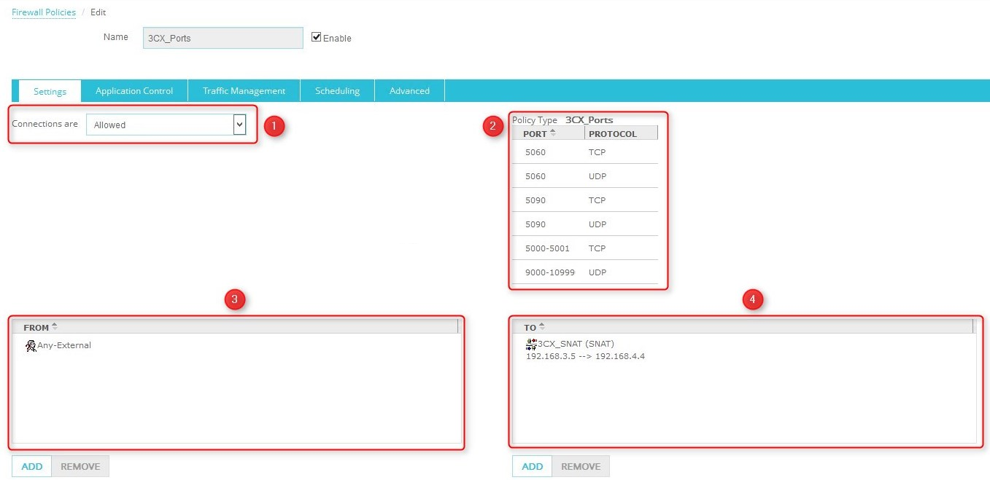Open the Advanced tab
Screen dimensions: 990x480
coord(409,91)
